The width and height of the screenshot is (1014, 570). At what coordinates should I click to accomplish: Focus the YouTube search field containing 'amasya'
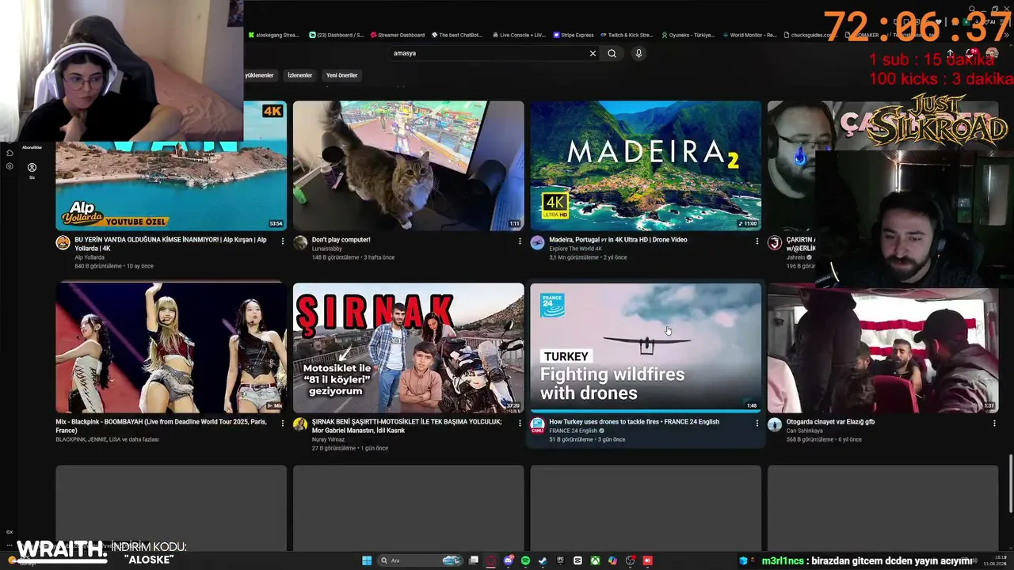pos(487,53)
